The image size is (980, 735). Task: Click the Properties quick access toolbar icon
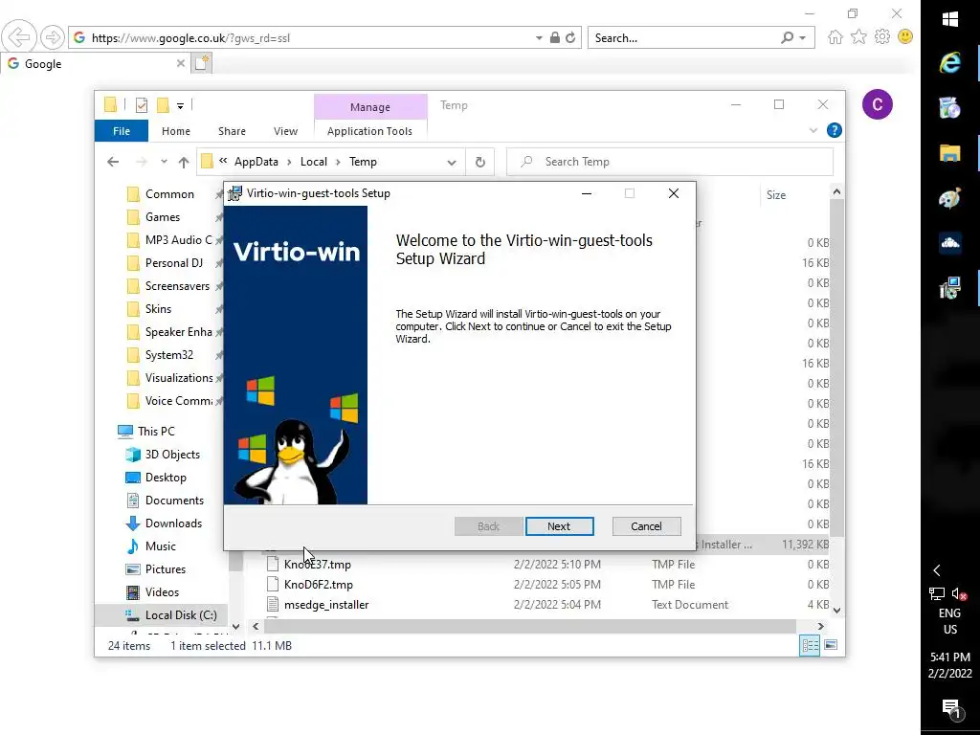pyautogui.click(x=142, y=105)
